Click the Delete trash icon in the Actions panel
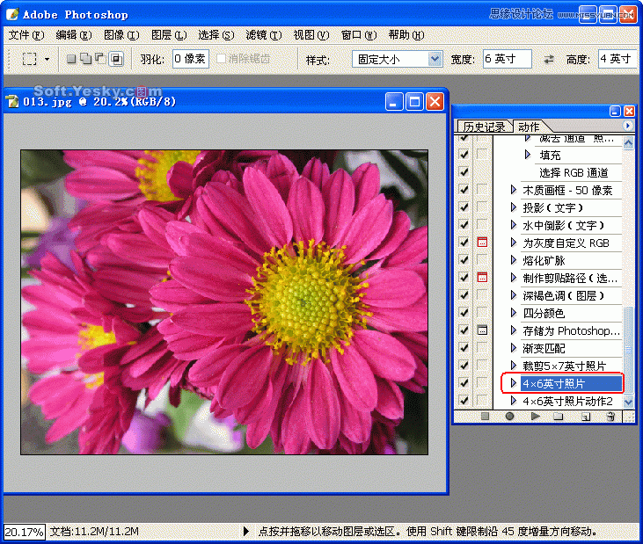 point(610,417)
